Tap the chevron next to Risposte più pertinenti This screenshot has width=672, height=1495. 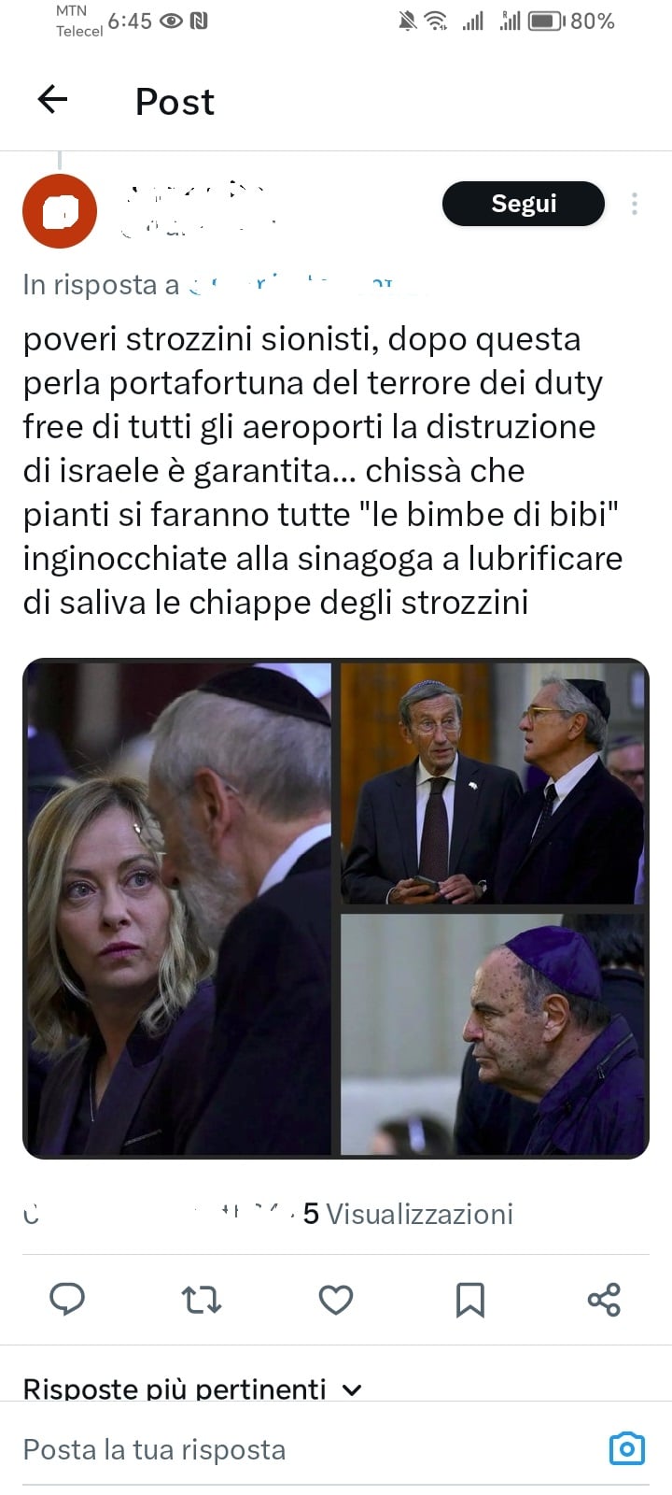tap(352, 1389)
